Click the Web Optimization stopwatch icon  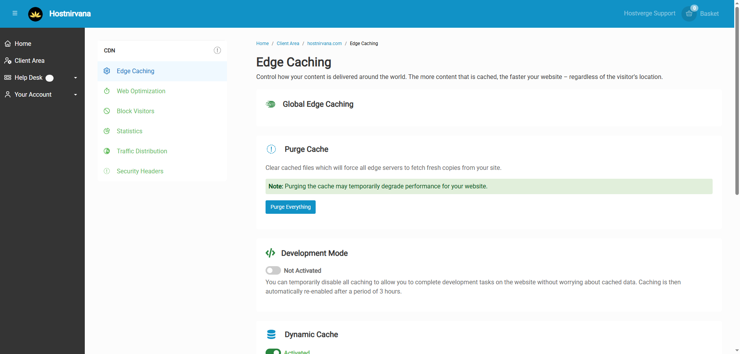tap(107, 91)
